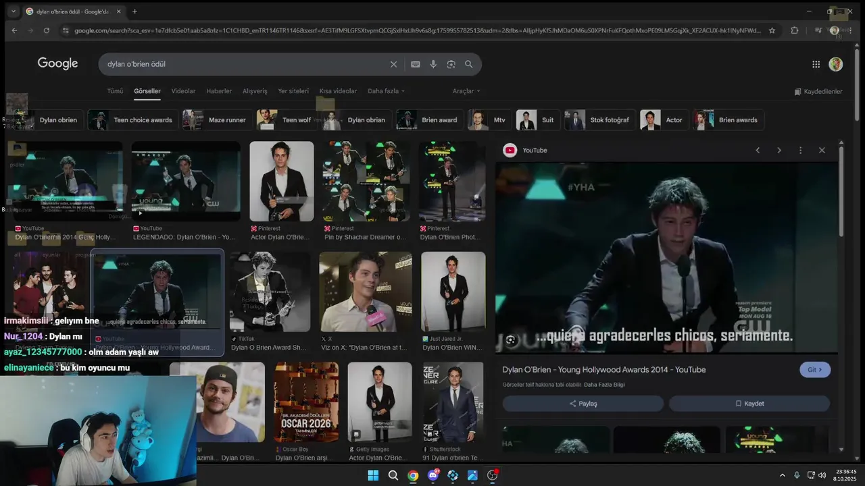Go back in browser history

(14, 30)
